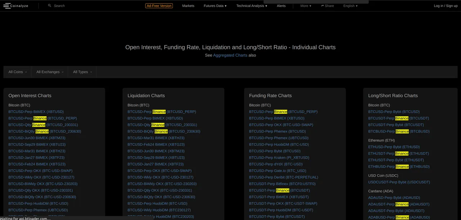The image size is (461, 220).
Task: Open BTCUSD-Perp HuobiDM liquidation chart
Action: coord(157,203)
